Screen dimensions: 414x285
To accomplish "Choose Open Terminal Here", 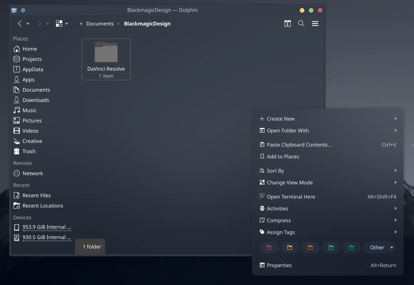I will 328,197.
